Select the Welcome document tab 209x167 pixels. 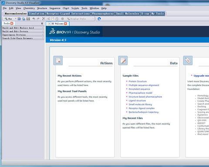pos(57,23)
